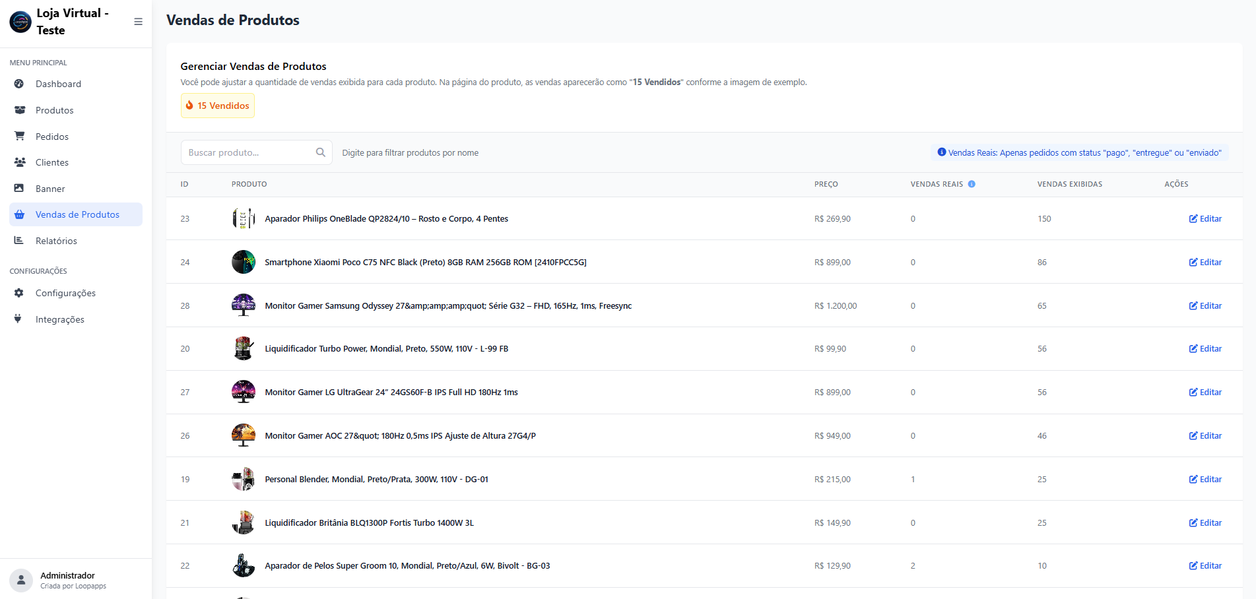Click the Pedidos shopping cart icon

point(19,136)
